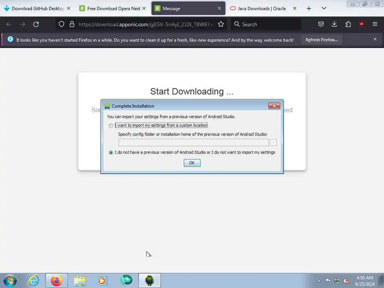Viewport: 384px width, 288px height.
Task: Switch to Java Downloads Oracle tab
Action: coord(261,9)
